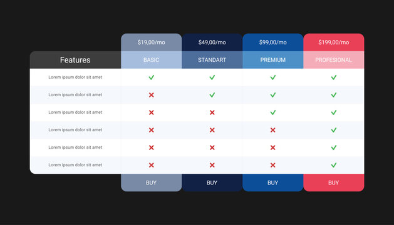Screen dimensions: 394x225
Task: Tap the PREMIUM red cross in the fifth feature row
Action: pos(273,147)
